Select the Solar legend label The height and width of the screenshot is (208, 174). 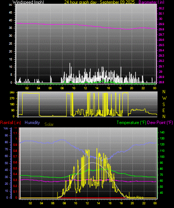(x=49, y=124)
